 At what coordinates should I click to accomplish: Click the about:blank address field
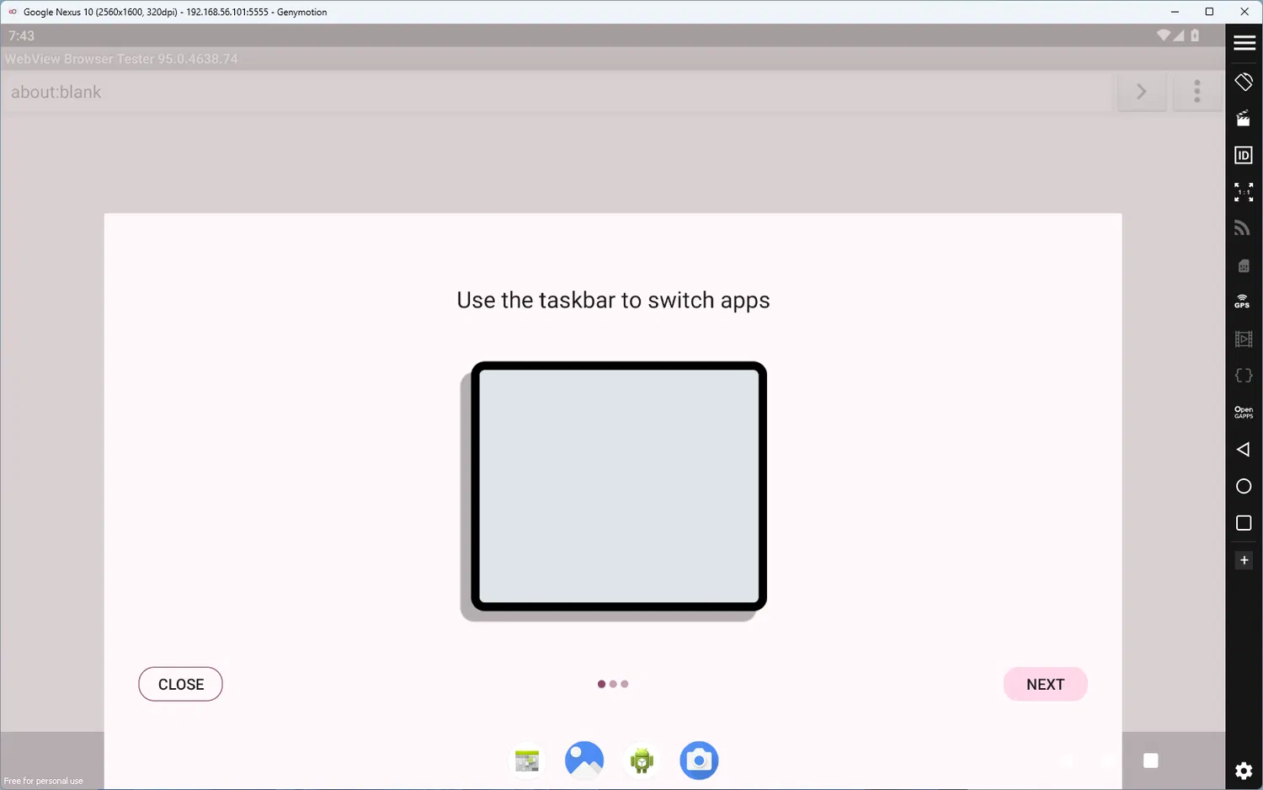(557, 92)
